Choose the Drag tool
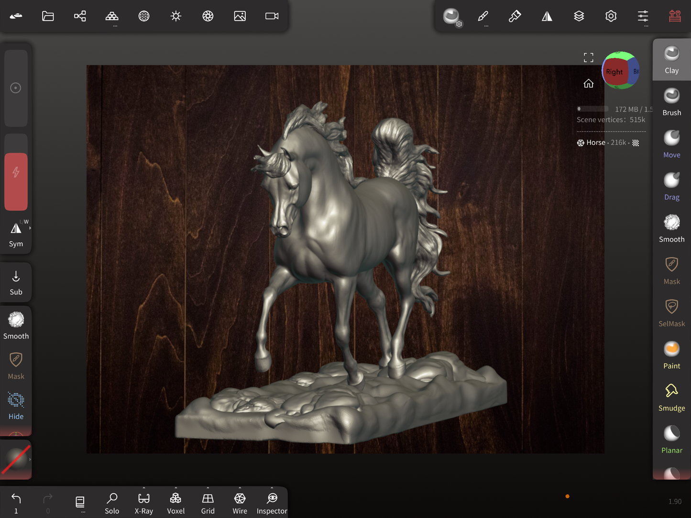Viewport: 691px width, 518px height. click(x=671, y=186)
